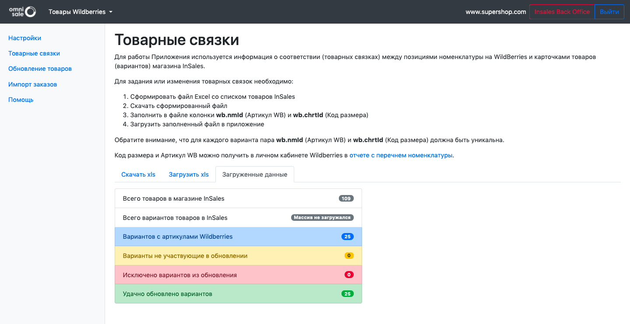Follow the отчете с перечнем номенклатуры link
Viewport: 630px width, 324px height.
pyautogui.click(x=401, y=155)
